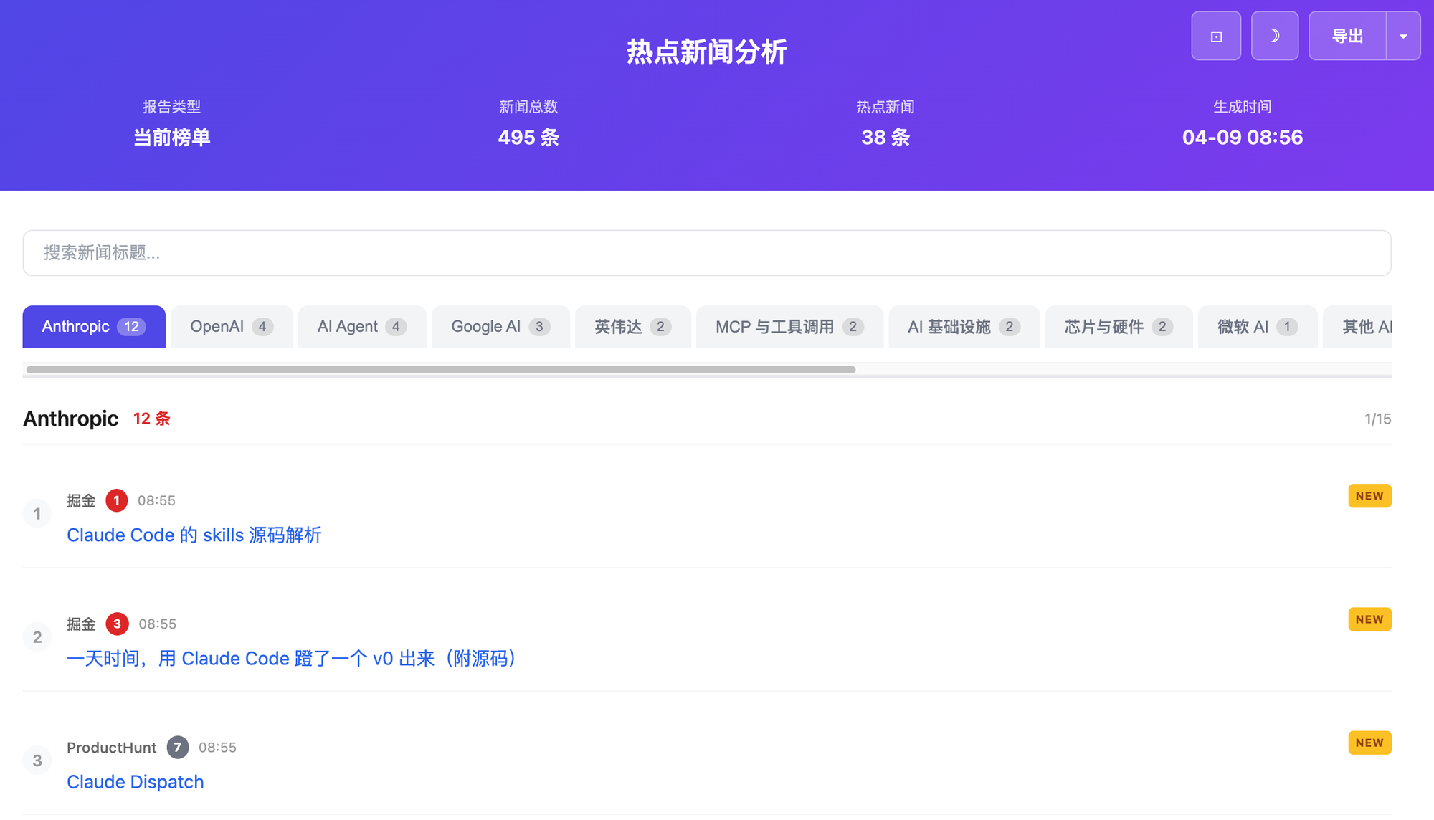Viewport: 1434px width, 820px height.
Task: Expand the export dropdown arrow
Action: tap(1403, 36)
